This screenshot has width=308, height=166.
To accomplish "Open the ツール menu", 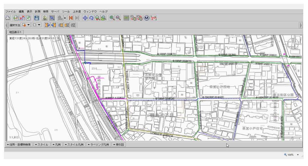I will coord(66,12).
